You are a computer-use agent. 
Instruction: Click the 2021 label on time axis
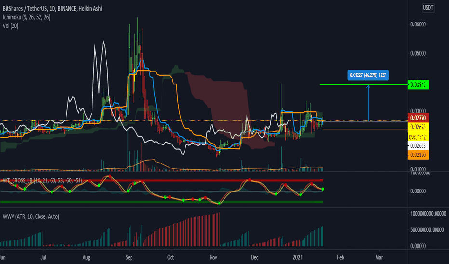coord(298,257)
